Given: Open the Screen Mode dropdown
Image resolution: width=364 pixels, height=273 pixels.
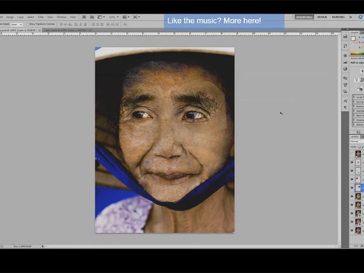Looking at the screenshot, I should 136,17.
